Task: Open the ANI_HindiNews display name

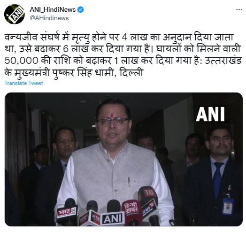Action: coord(53,10)
